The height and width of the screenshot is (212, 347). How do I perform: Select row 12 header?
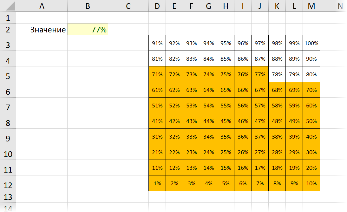coord(8,183)
